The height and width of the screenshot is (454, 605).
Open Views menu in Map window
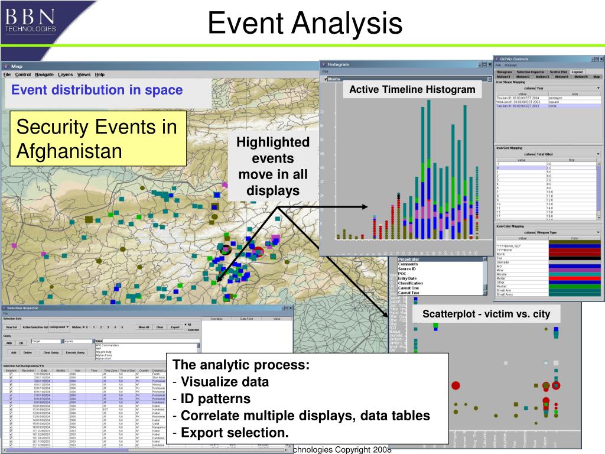coord(84,74)
